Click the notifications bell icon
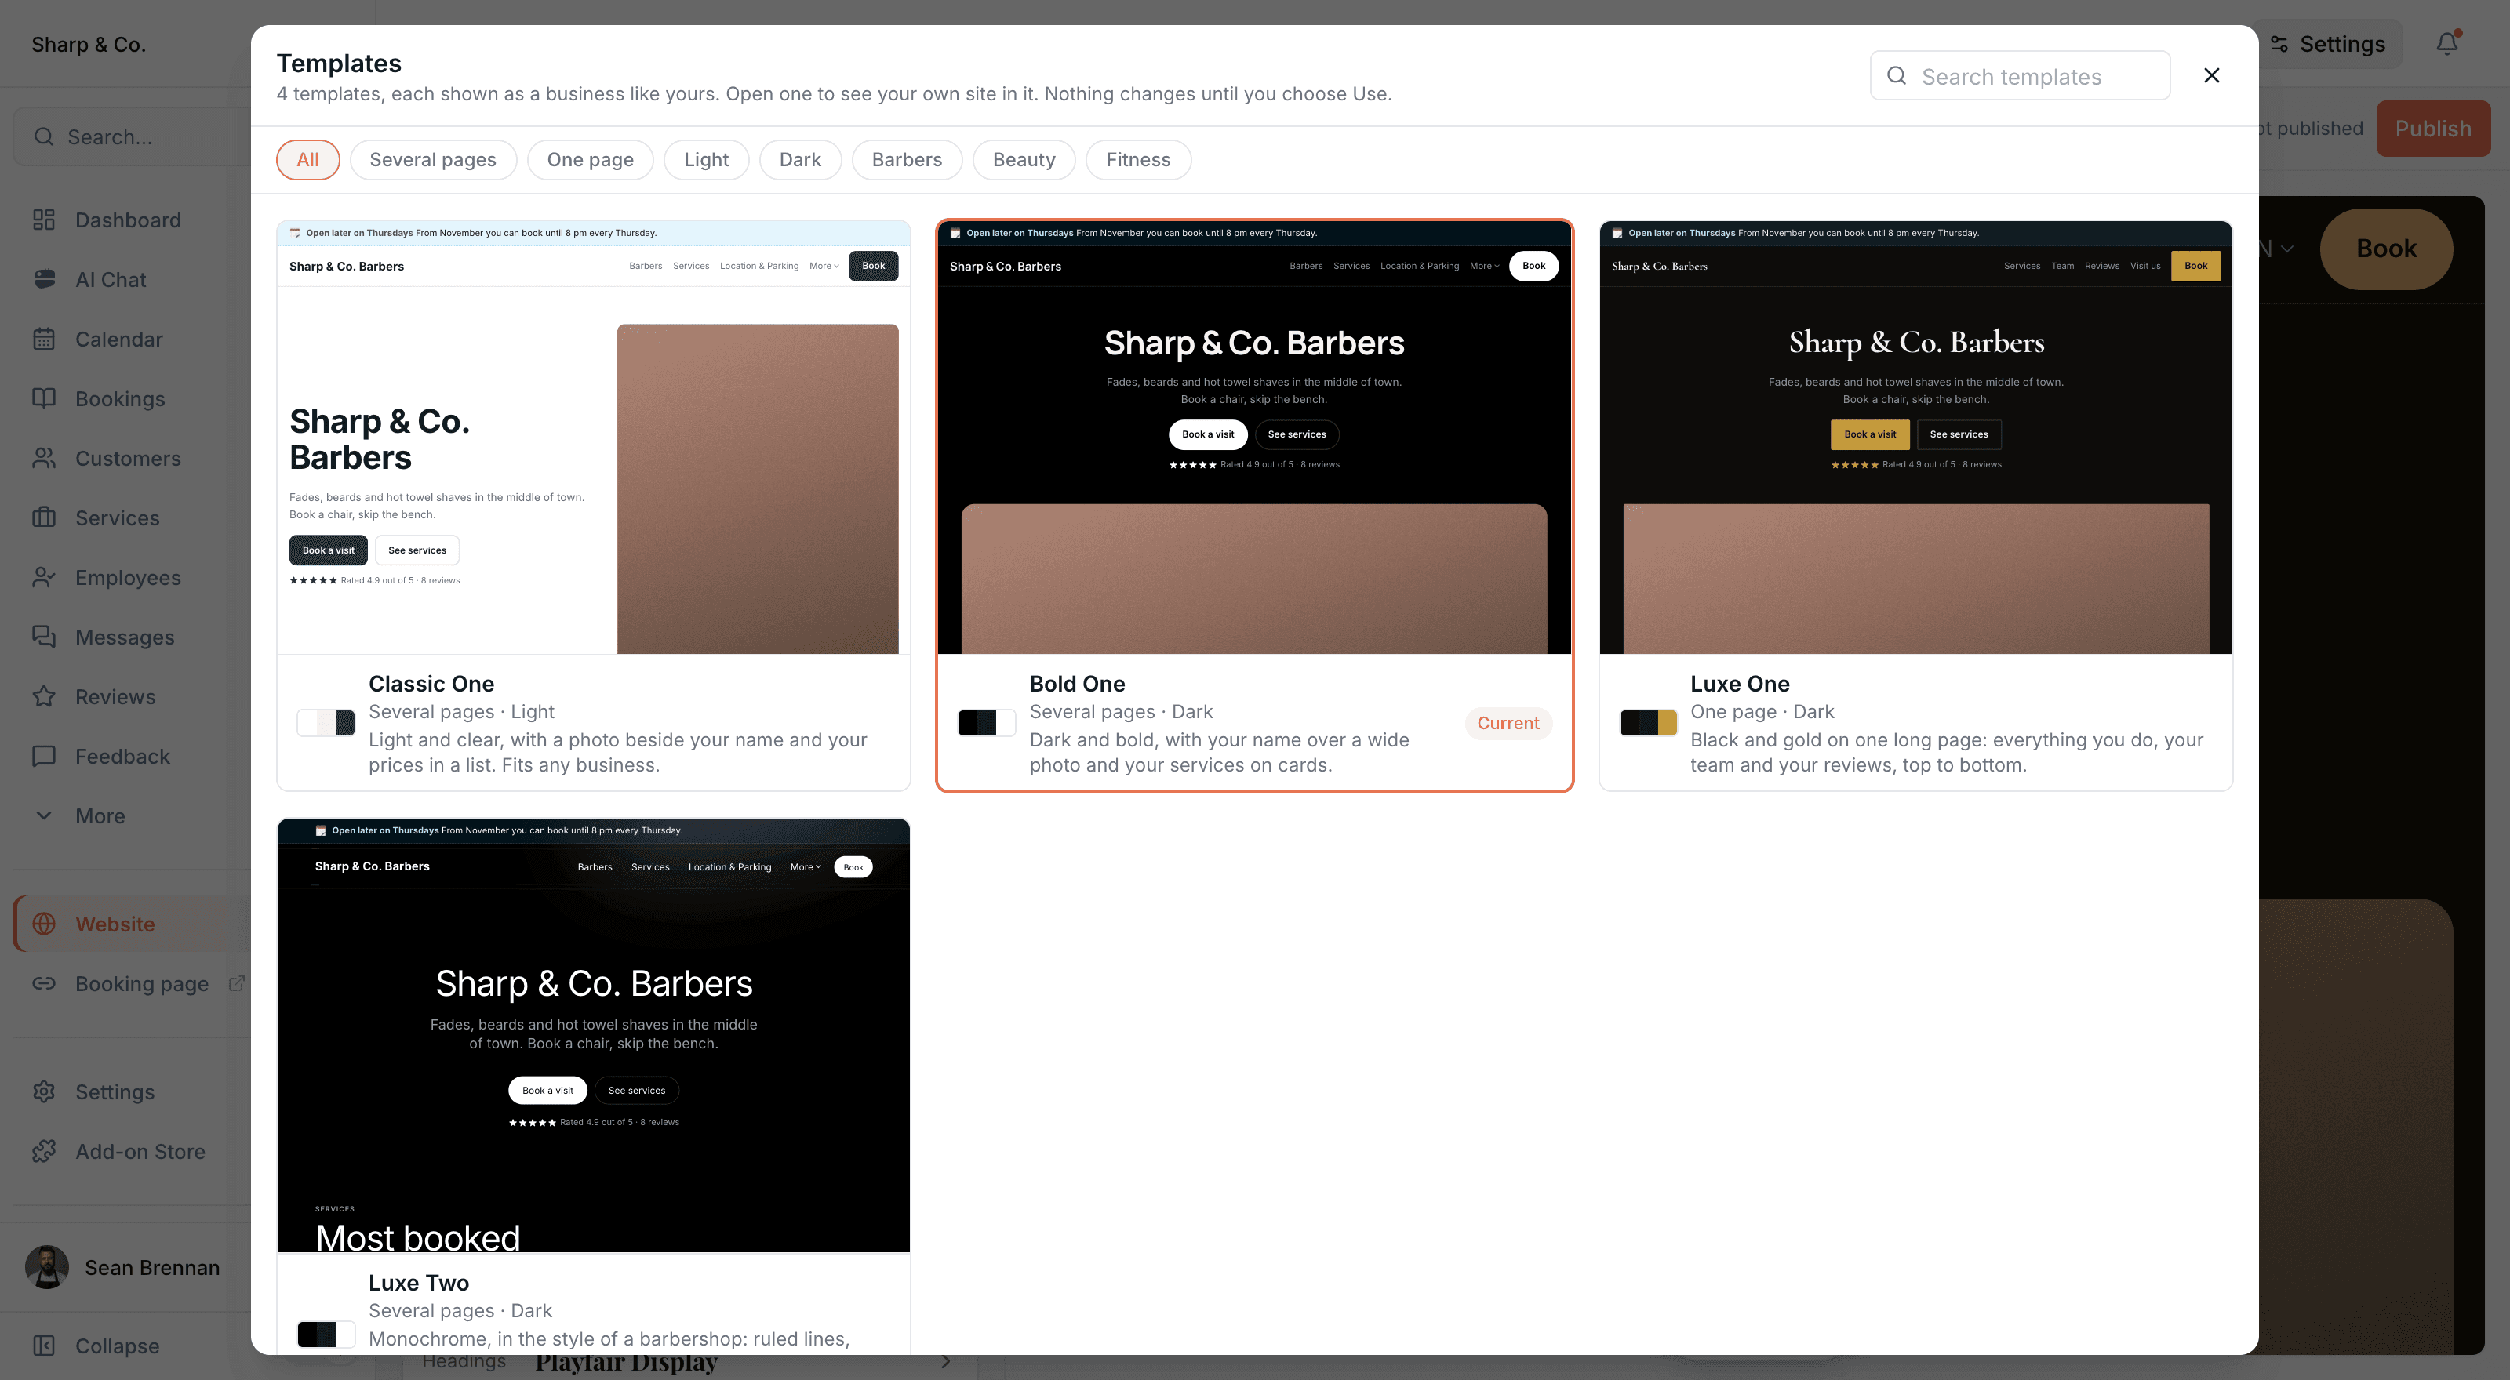Screen dimensions: 2510x1380 [x=2447, y=44]
